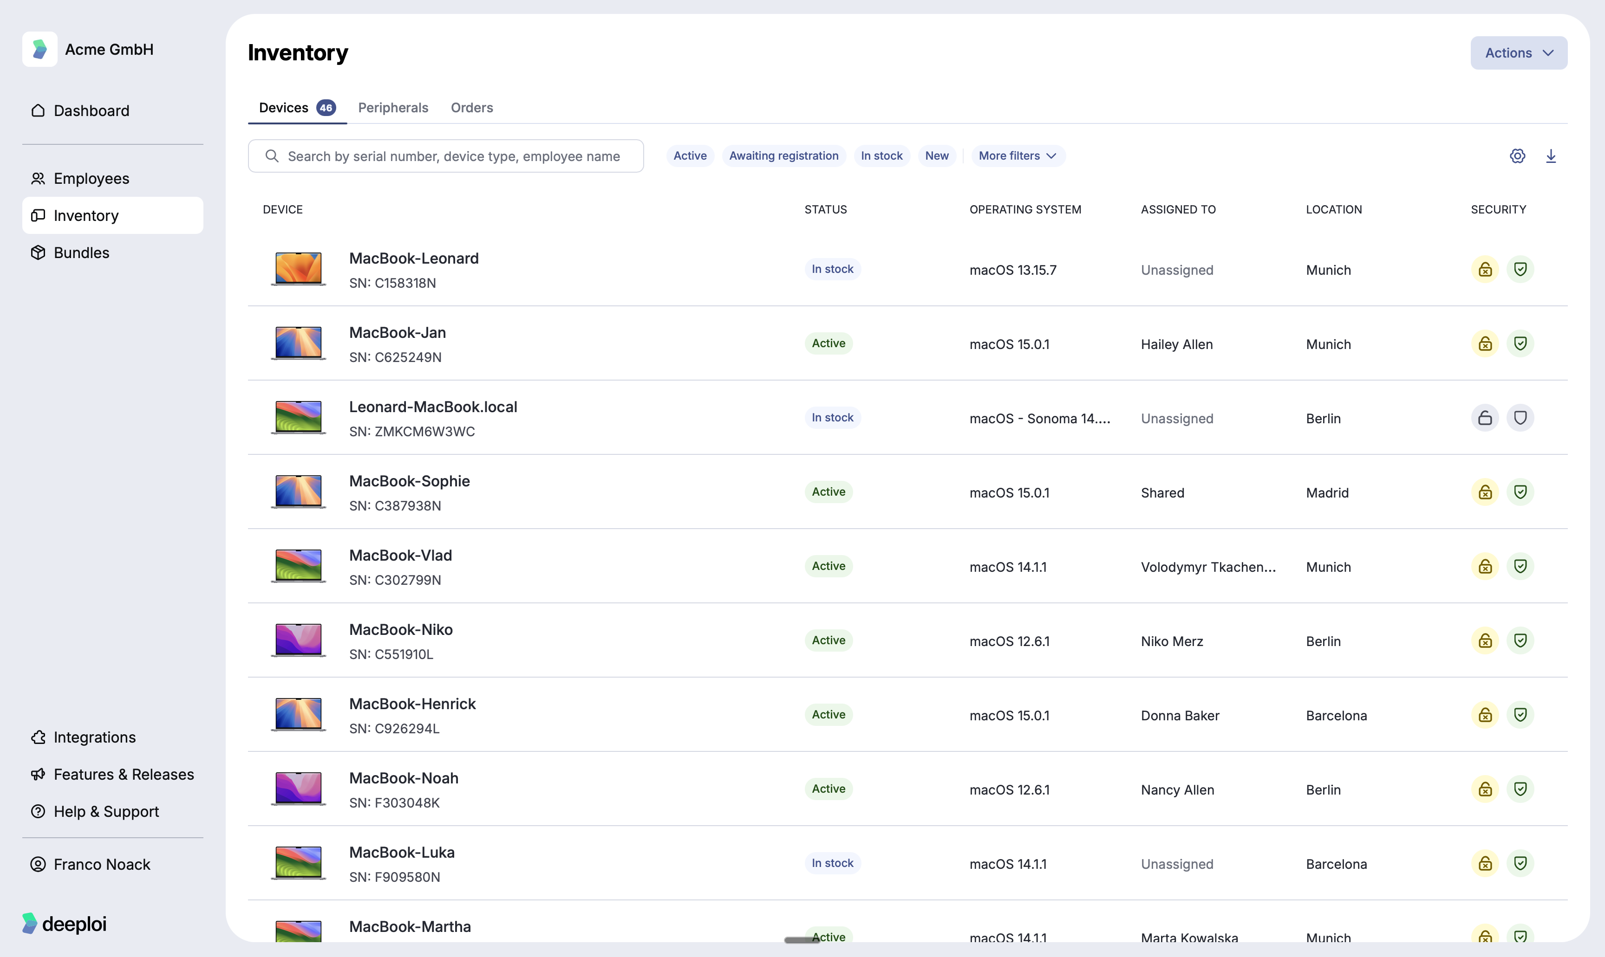Click the Acme GmbH logo icon
The width and height of the screenshot is (1605, 957).
coord(40,49)
